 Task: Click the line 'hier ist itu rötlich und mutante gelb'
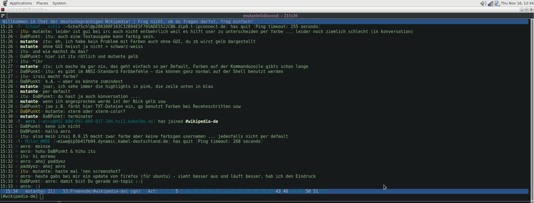(x=92, y=57)
